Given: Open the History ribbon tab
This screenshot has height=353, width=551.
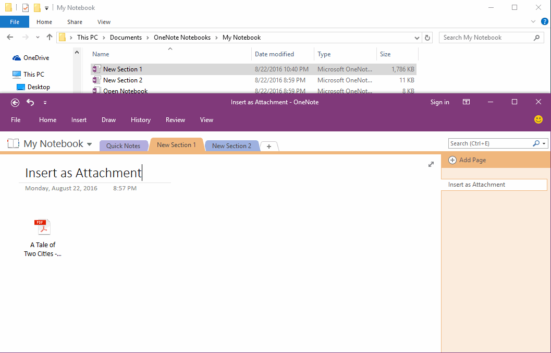Looking at the screenshot, I should point(141,120).
